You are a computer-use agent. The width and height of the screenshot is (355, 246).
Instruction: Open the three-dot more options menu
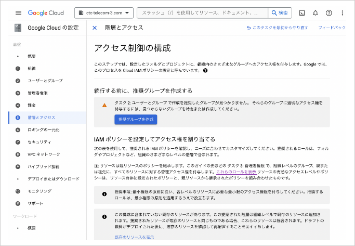coord(342,12)
